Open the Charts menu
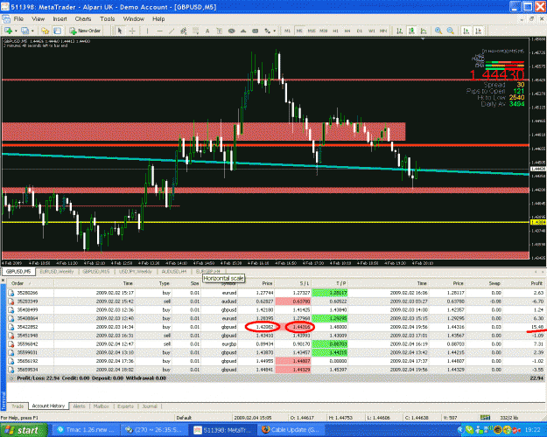The image size is (547, 437). 83,19
